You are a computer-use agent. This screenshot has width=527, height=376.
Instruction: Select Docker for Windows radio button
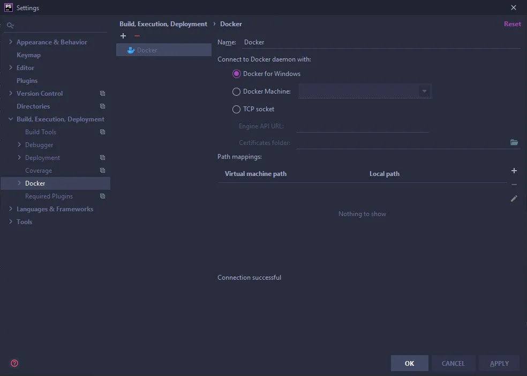click(x=237, y=74)
